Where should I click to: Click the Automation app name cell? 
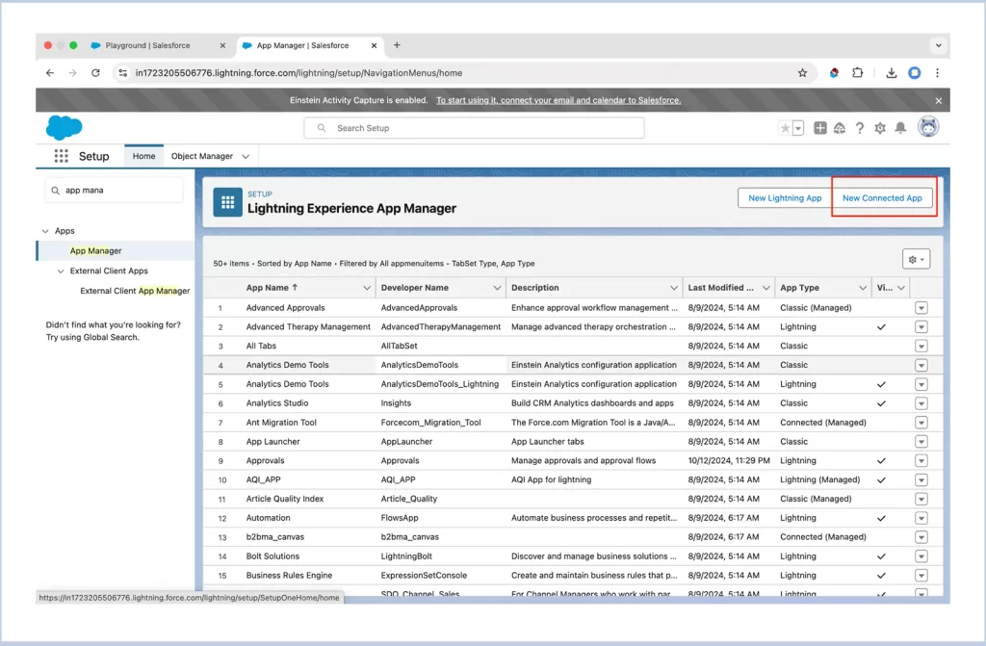click(x=268, y=518)
